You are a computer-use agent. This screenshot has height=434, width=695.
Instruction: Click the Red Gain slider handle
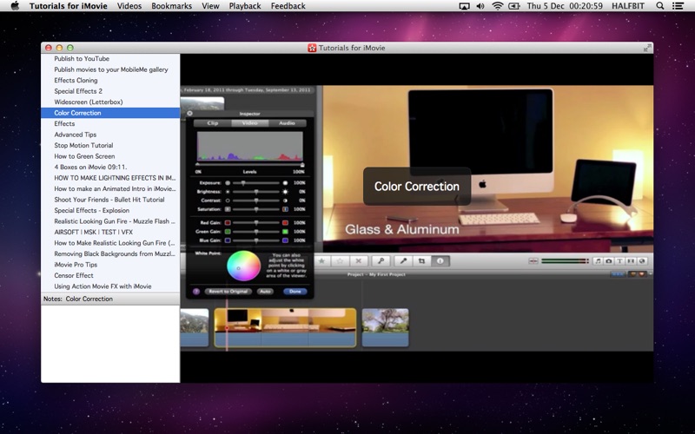256,223
